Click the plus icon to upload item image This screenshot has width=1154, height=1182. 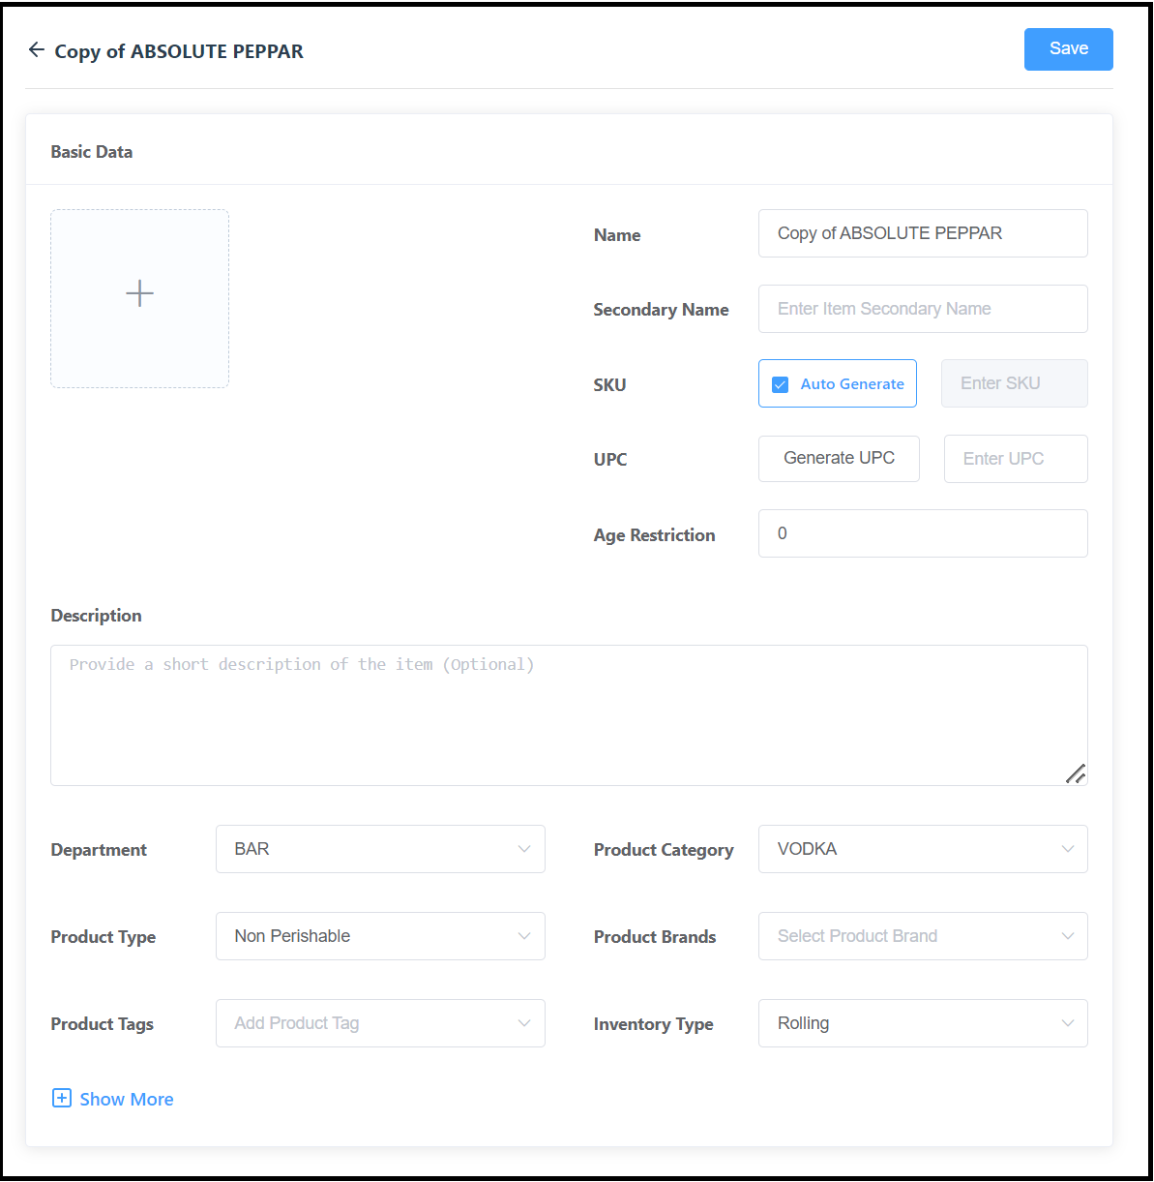tap(139, 293)
